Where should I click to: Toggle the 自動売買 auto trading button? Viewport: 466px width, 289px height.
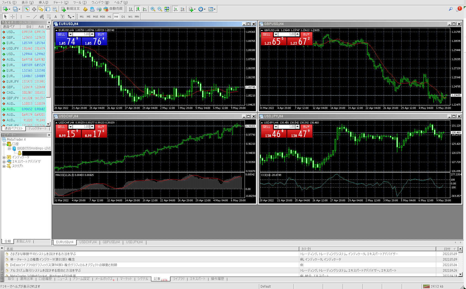tap(113, 9)
